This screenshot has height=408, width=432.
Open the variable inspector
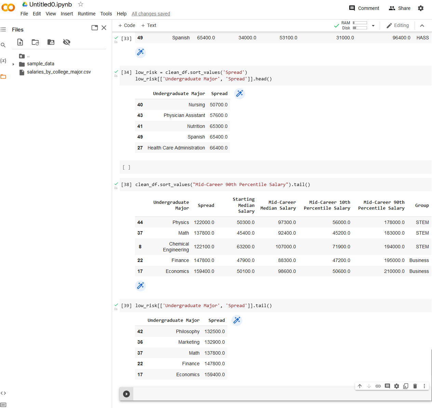(x=3, y=61)
